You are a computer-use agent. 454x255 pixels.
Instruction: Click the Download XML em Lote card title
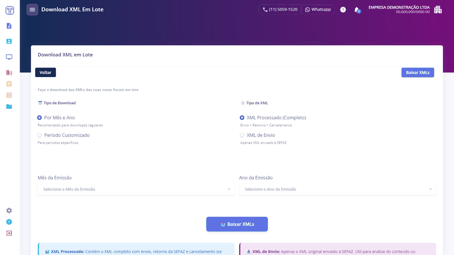(65, 55)
